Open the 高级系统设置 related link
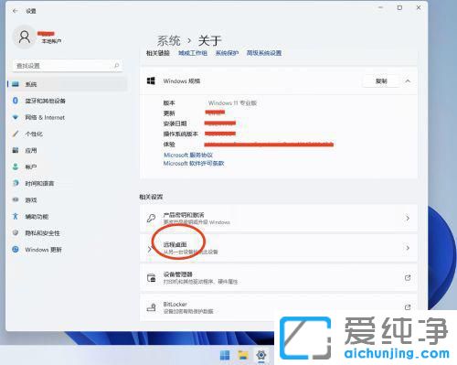The width and height of the screenshot is (457, 365). click(x=264, y=53)
